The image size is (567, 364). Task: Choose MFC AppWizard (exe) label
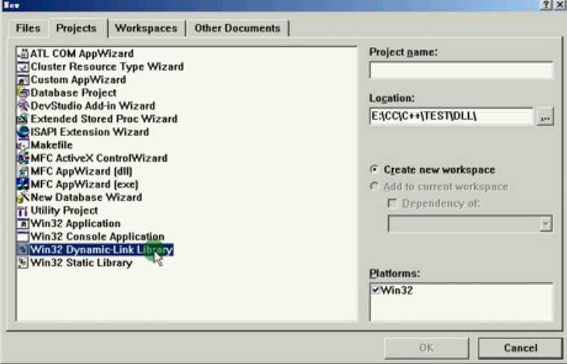(x=85, y=185)
